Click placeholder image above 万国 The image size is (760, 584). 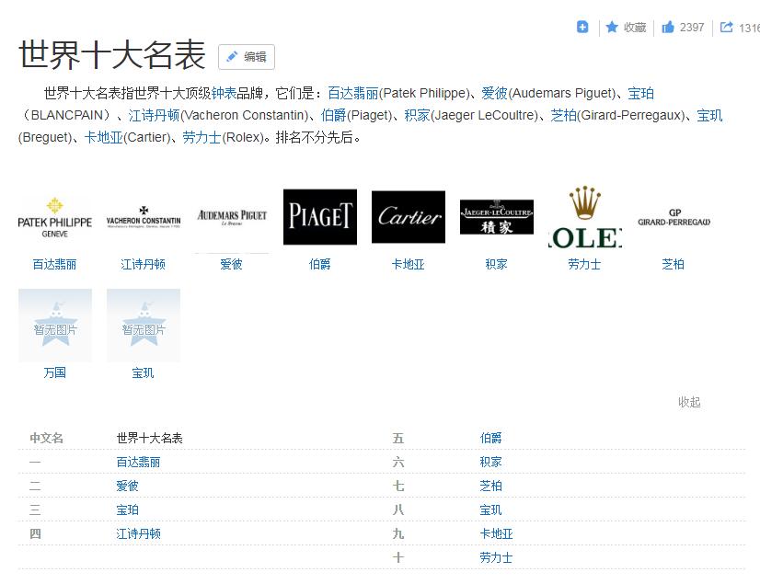point(55,326)
